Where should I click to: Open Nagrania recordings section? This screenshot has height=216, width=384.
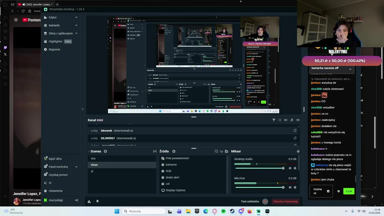pyautogui.click(x=54, y=49)
